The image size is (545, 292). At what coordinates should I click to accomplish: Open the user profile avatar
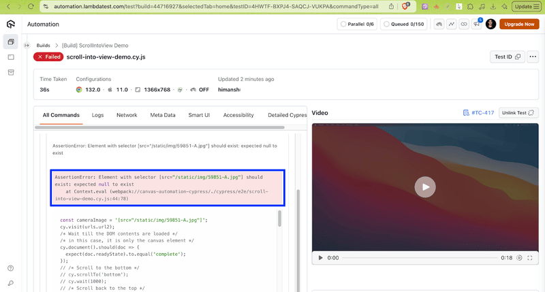coord(490,24)
